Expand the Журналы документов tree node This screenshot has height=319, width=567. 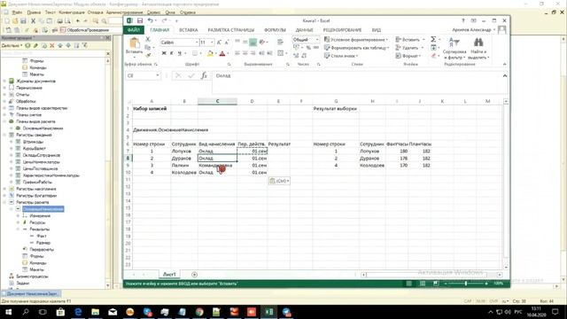click(4, 81)
